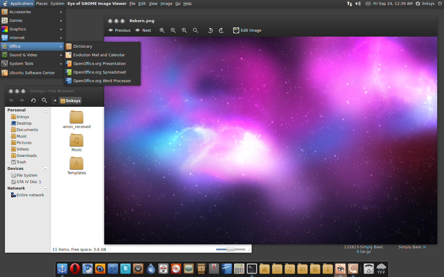Screen dimensions: 444x277
Task: Launch OpenOffice.org Word Processor
Action: 102,81
